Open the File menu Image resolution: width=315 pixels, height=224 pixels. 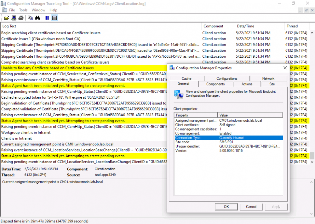[12, 10]
